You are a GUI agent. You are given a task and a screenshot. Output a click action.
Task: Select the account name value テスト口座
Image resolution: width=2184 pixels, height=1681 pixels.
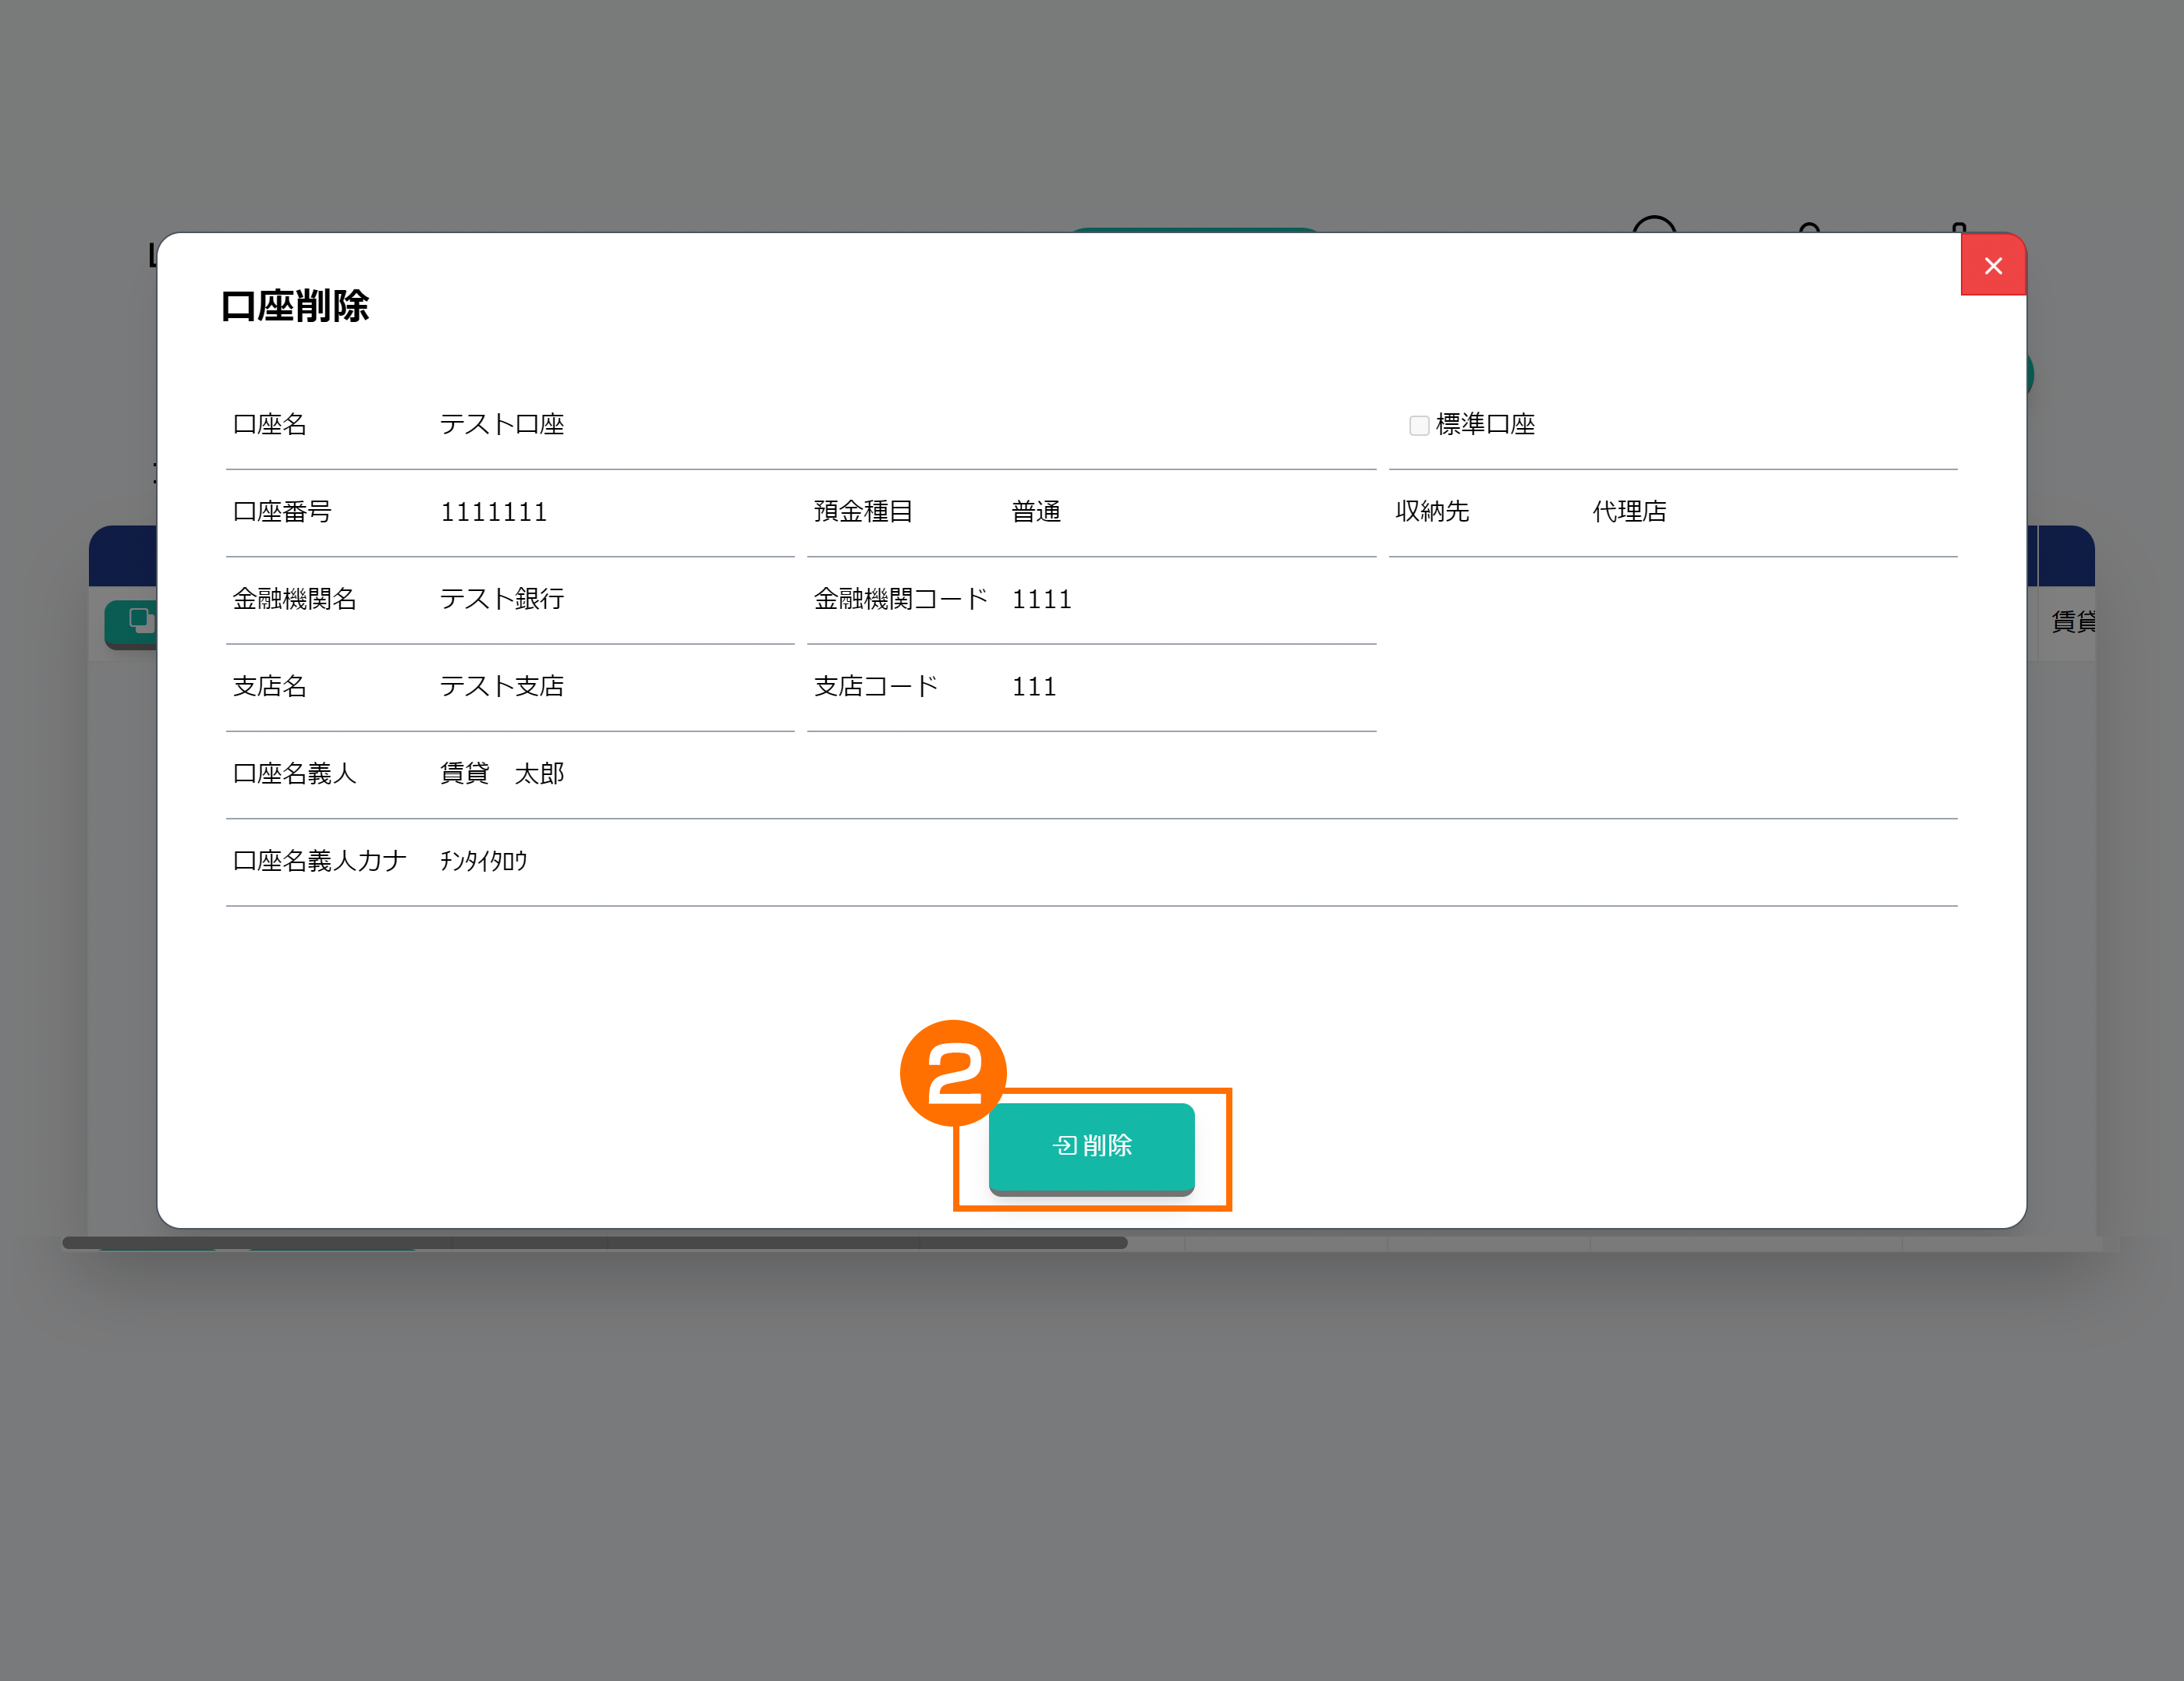[502, 425]
